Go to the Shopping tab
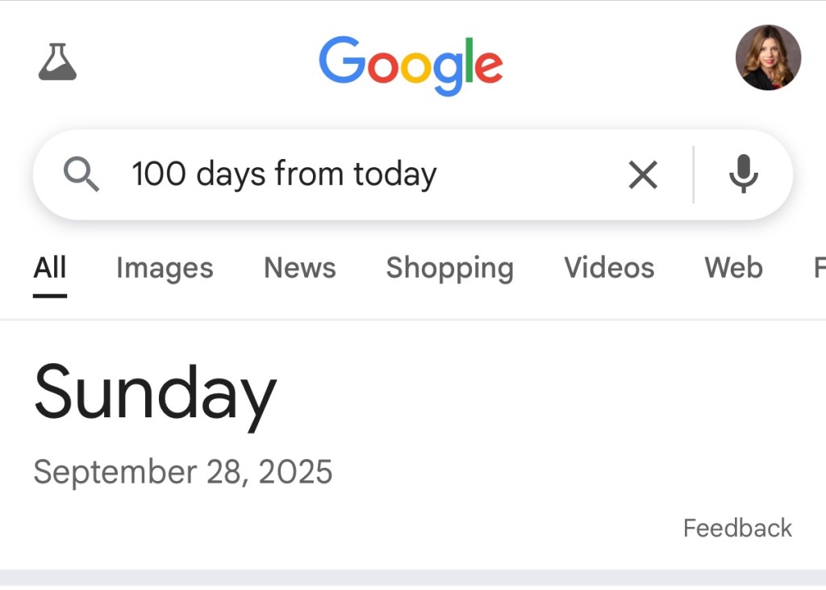Viewport: 826px width, 590px height. (x=449, y=268)
